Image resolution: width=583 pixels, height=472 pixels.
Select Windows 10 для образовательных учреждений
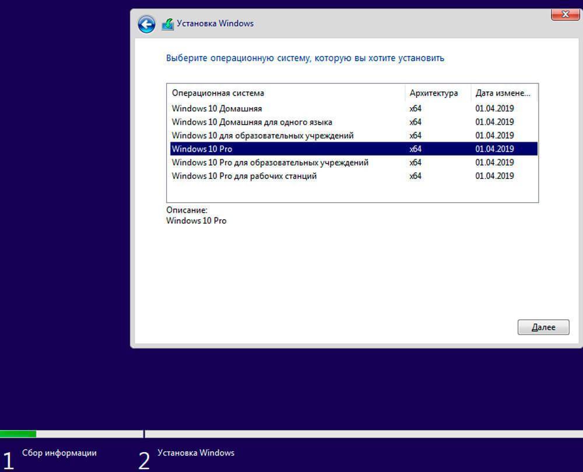[262, 135]
